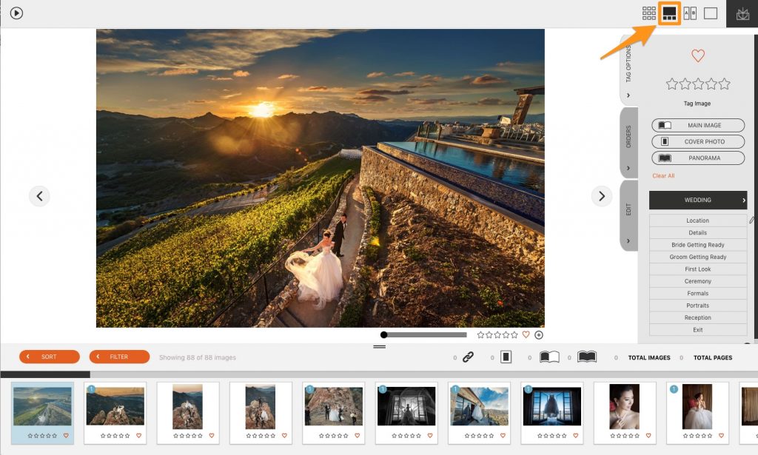Expand the Wedding category dropdown
758x455 pixels.
[x=698, y=200]
